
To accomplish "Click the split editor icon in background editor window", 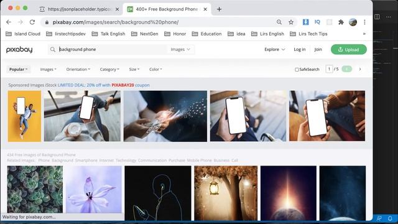I will (x=377, y=17).
